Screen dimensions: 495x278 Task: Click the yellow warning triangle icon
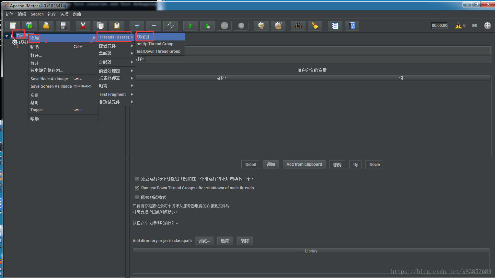[458, 26]
